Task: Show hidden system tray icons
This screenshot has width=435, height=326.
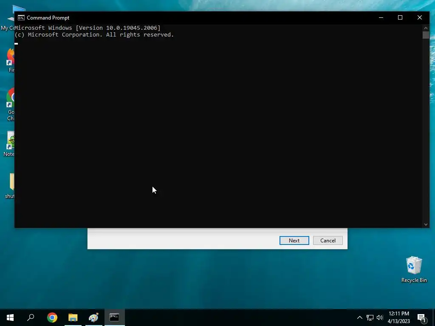Action: click(359, 318)
